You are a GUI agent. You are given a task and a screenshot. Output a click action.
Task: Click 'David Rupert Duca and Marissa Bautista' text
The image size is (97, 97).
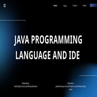tap(26, 86)
